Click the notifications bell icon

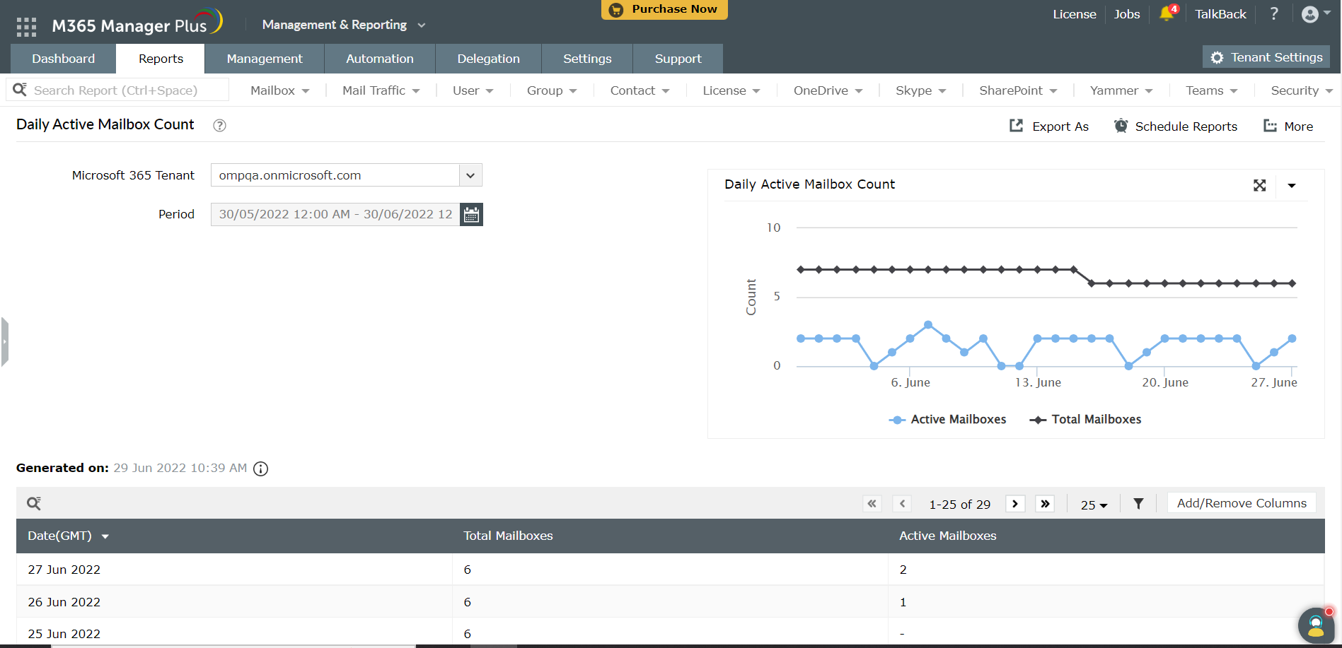pos(1167,13)
